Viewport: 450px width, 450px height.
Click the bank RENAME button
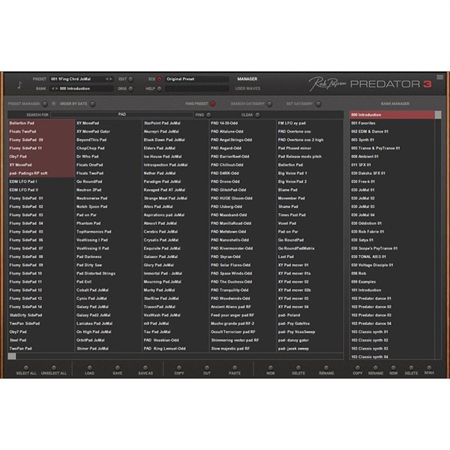click(376, 367)
